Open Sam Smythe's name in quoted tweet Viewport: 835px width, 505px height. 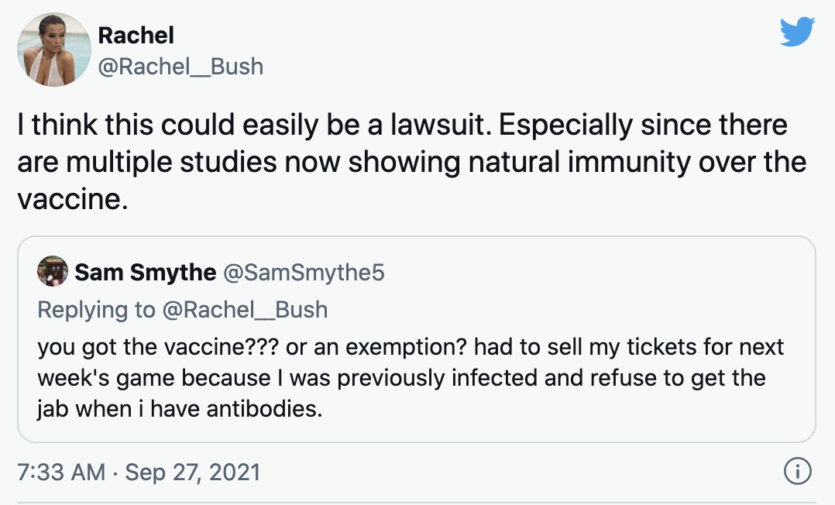(x=146, y=272)
